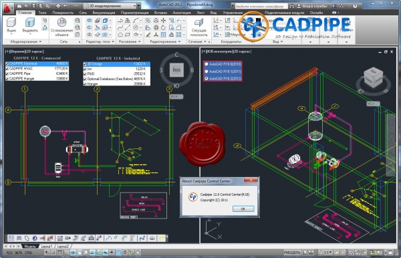Switch to the Тело ribbon tab

point(43,13)
